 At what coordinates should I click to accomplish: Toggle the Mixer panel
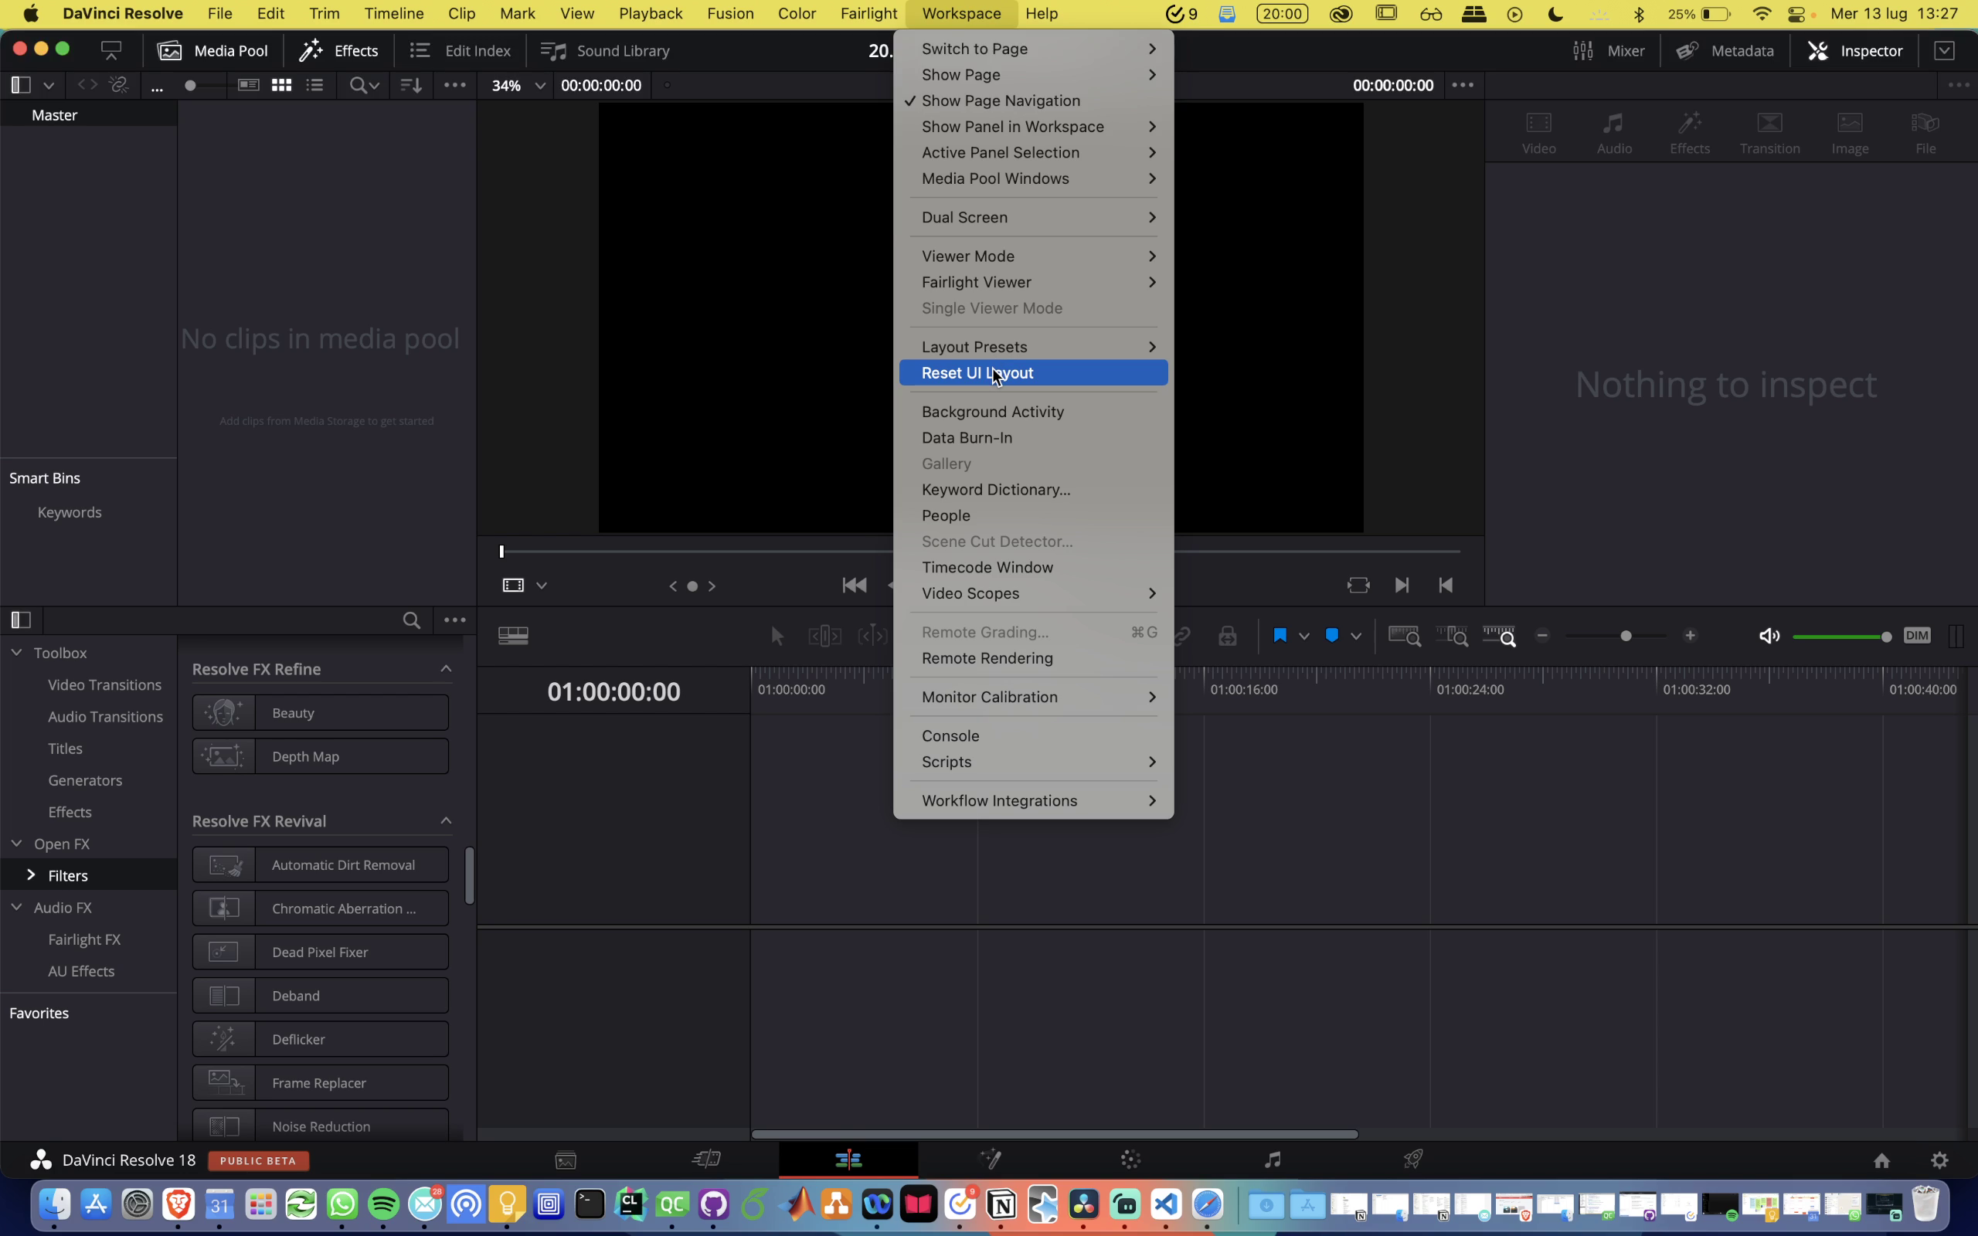coord(1609,51)
